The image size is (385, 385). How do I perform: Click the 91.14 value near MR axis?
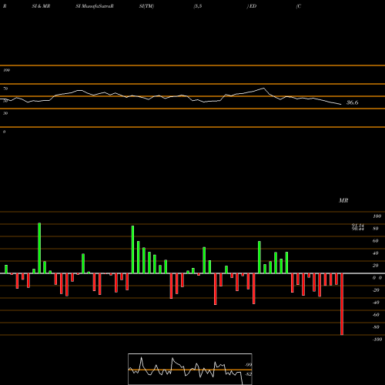pyautogui.click(x=358, y=226)
